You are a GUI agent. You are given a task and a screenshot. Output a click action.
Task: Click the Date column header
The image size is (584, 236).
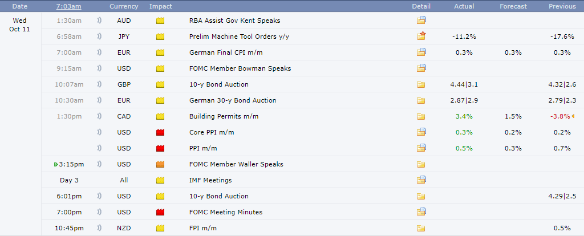19,6
